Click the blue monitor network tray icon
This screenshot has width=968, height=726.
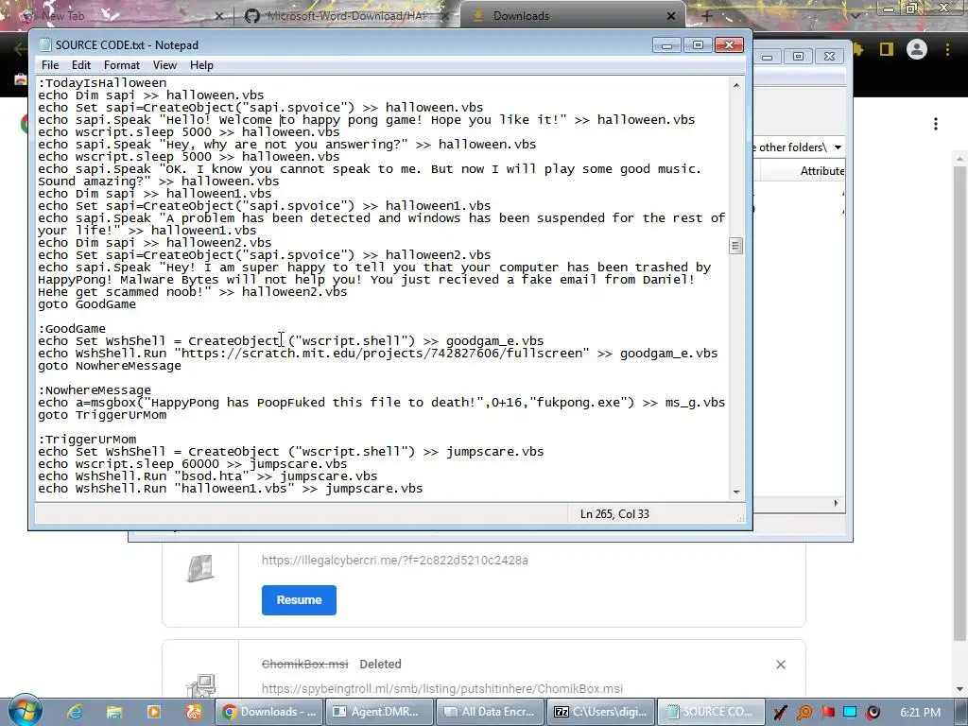(850, 713)
